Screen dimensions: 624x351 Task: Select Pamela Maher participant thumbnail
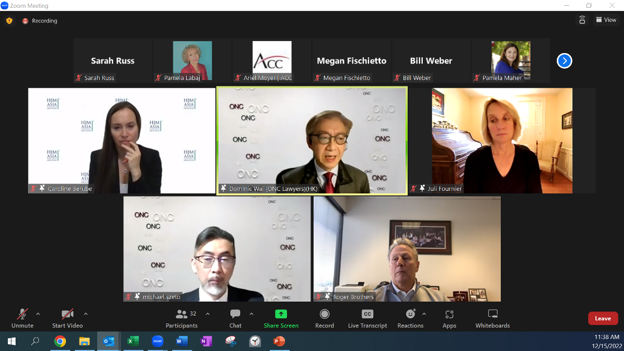(511, 61)
